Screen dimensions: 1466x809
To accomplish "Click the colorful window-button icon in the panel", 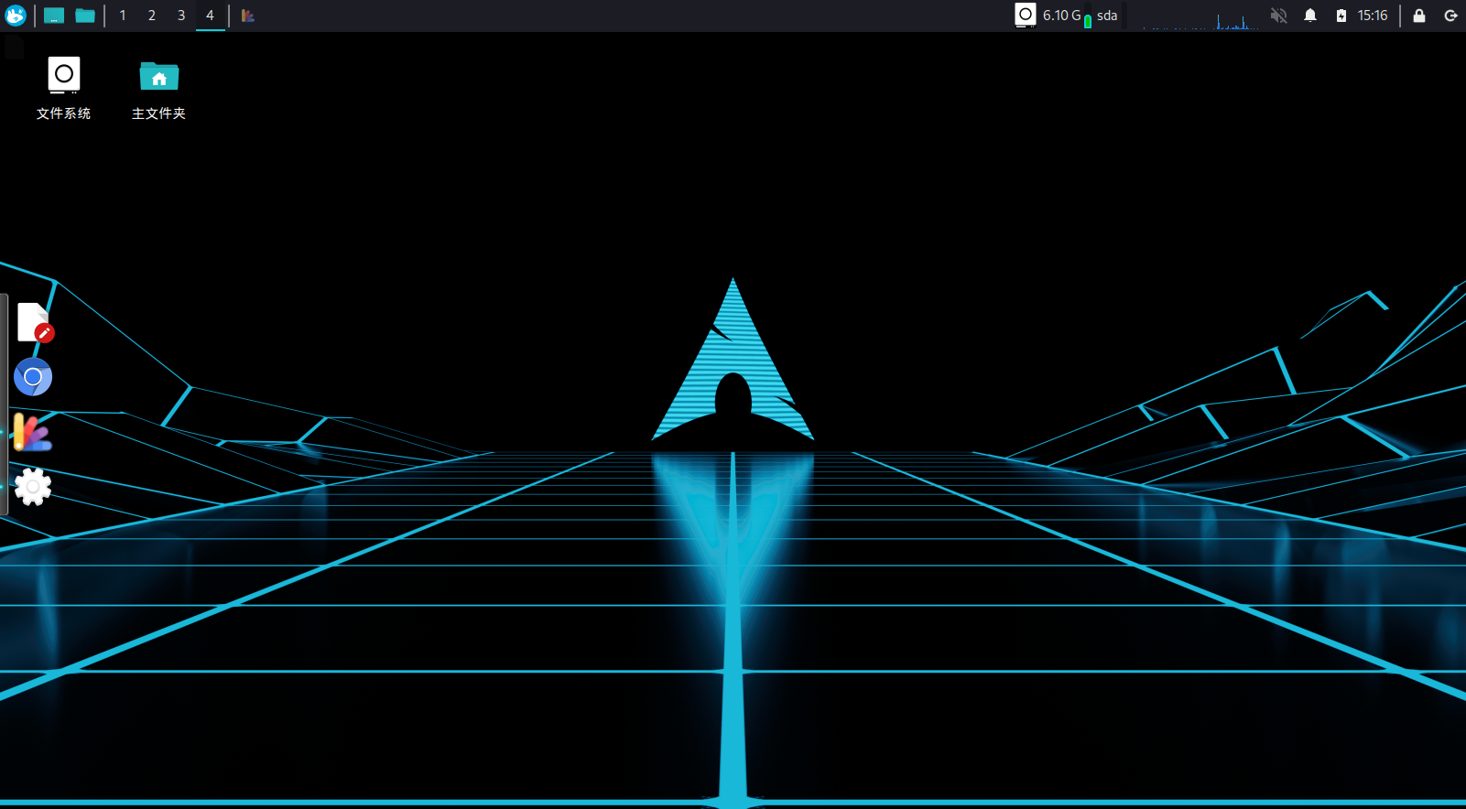I will [247, 16].
